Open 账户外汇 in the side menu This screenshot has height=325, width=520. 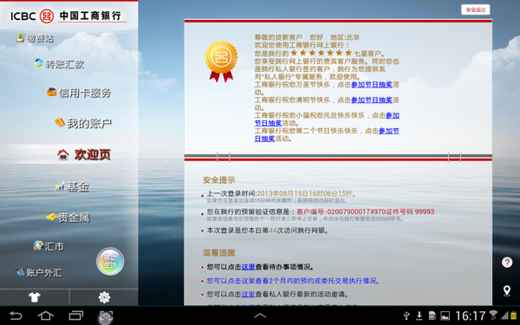click(x=39, y=273)
